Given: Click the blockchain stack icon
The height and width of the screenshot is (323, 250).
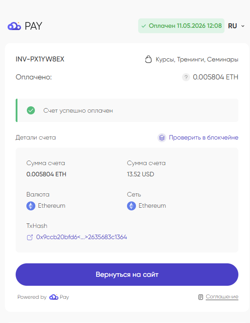Looking at the screenshot, I should coord(162,138).
